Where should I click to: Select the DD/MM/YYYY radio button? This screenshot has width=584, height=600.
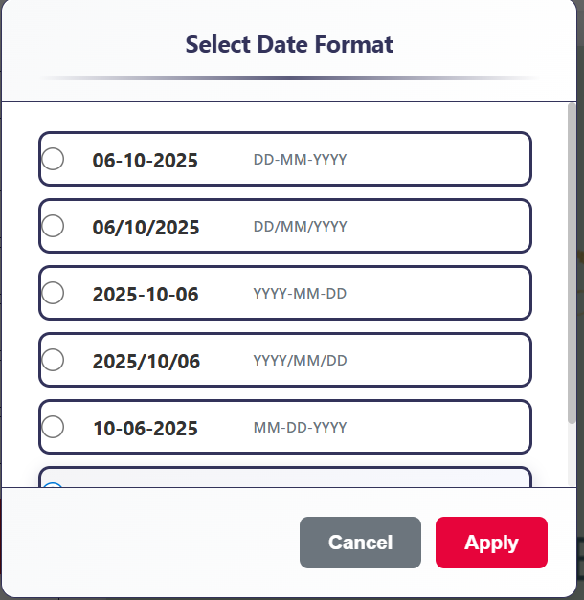[x=54, y=226]
